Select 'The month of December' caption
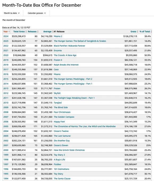Viewport: 154px width, 181px height. coord(14,20)
